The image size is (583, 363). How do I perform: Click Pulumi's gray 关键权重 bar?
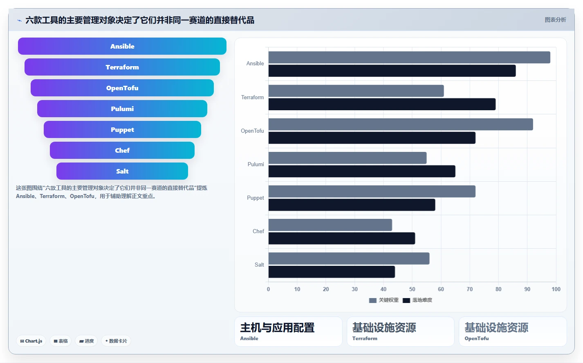(348, 158)
